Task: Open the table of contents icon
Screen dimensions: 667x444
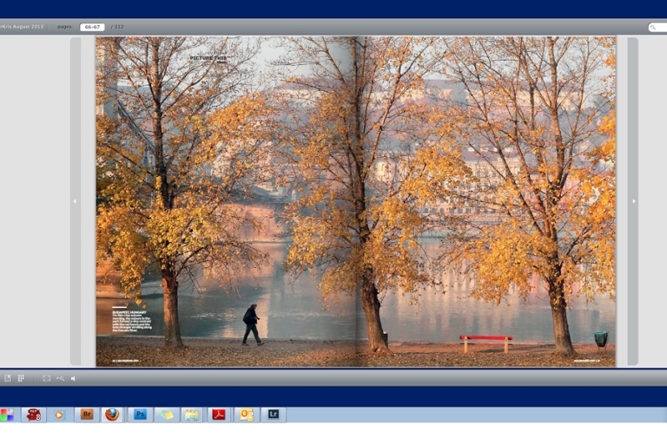Action: (x=8, y=378)
